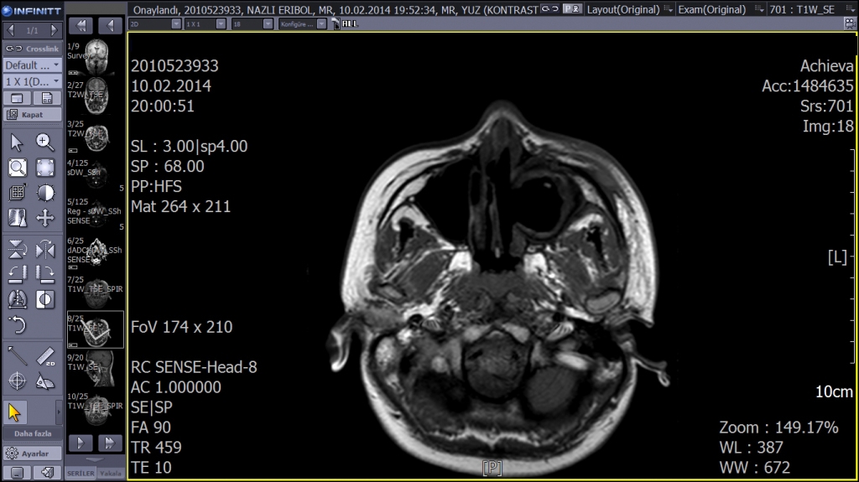Click the cine camera icon at top right
Screen dimensions: 859x482
click(851, 23)
